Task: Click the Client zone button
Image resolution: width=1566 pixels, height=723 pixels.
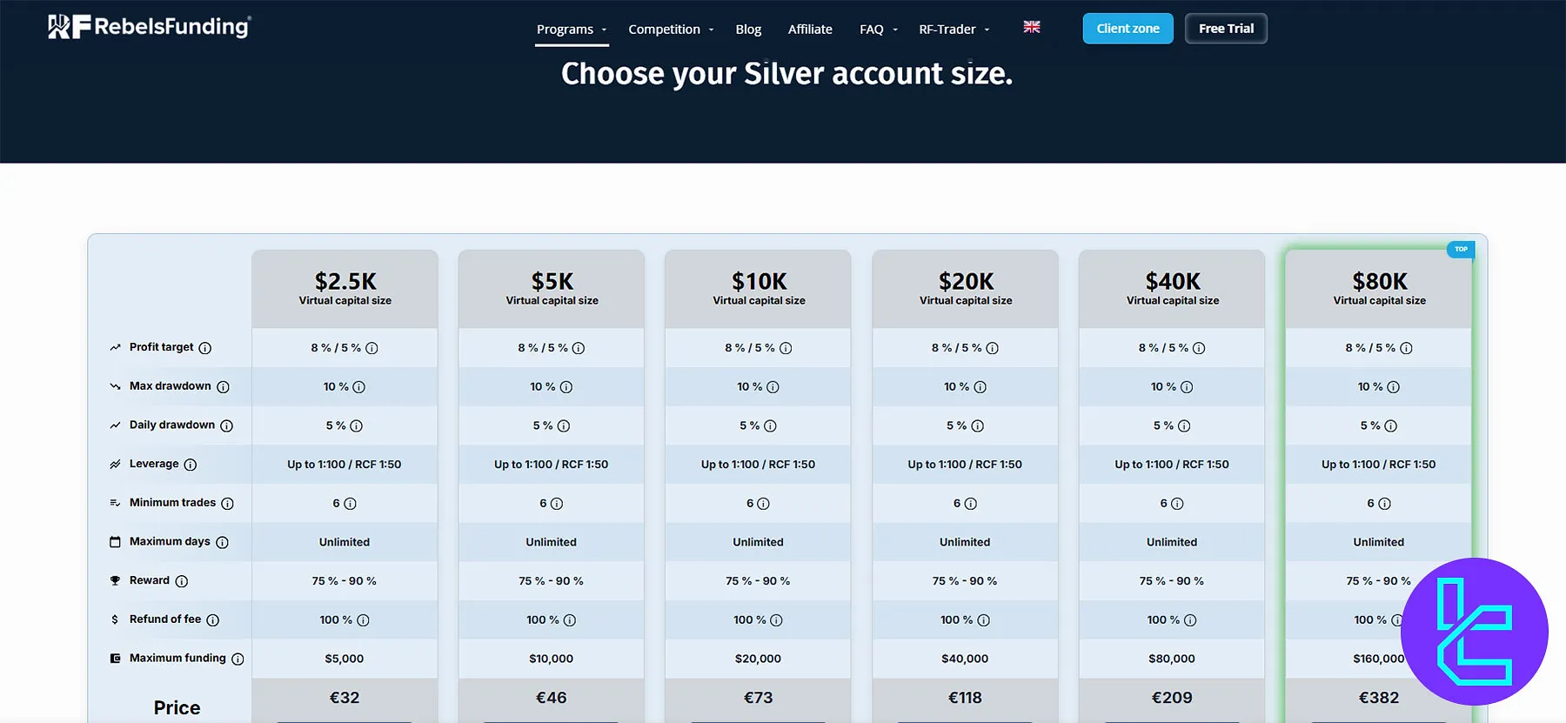Action: [x=1128, y=28]
